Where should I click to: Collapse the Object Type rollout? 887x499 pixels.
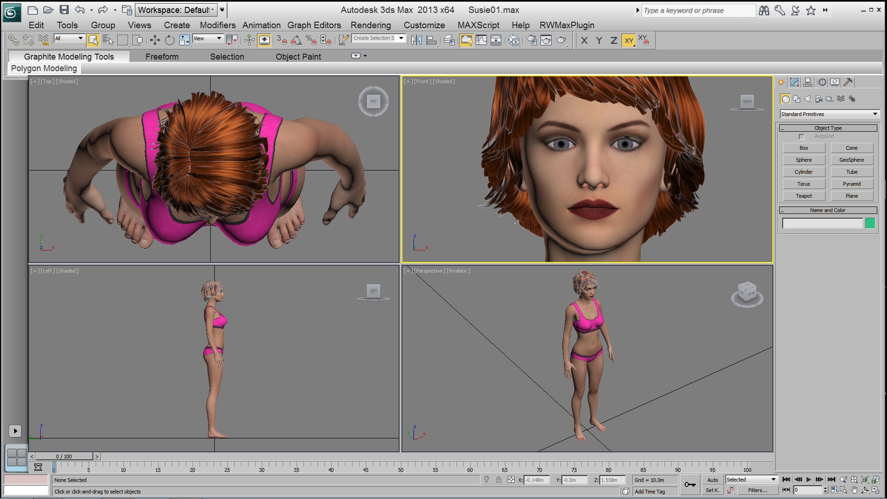point(828,128)
